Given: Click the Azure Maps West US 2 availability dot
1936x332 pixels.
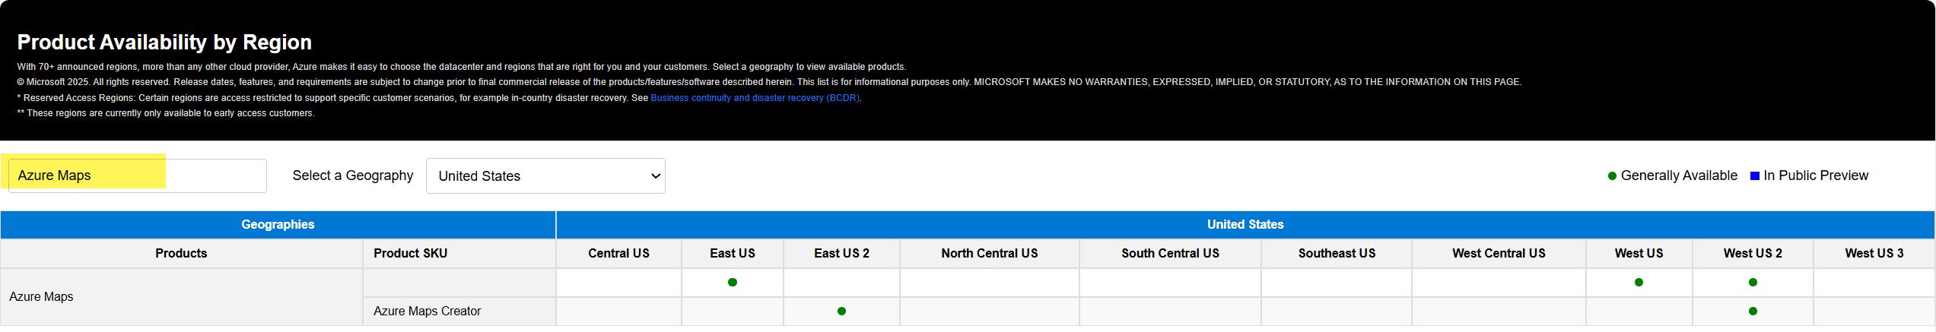Looking at the screenshot, I should (1753, 283).
